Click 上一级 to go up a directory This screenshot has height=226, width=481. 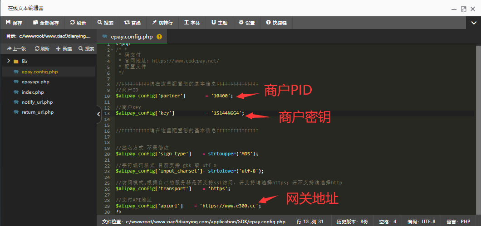click(x=16, y=48)
